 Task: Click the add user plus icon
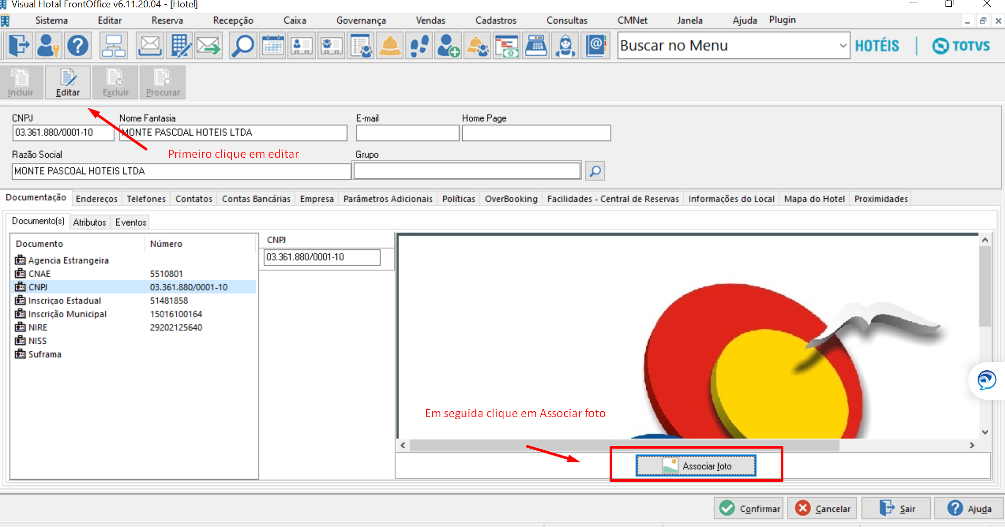[449, 46]
